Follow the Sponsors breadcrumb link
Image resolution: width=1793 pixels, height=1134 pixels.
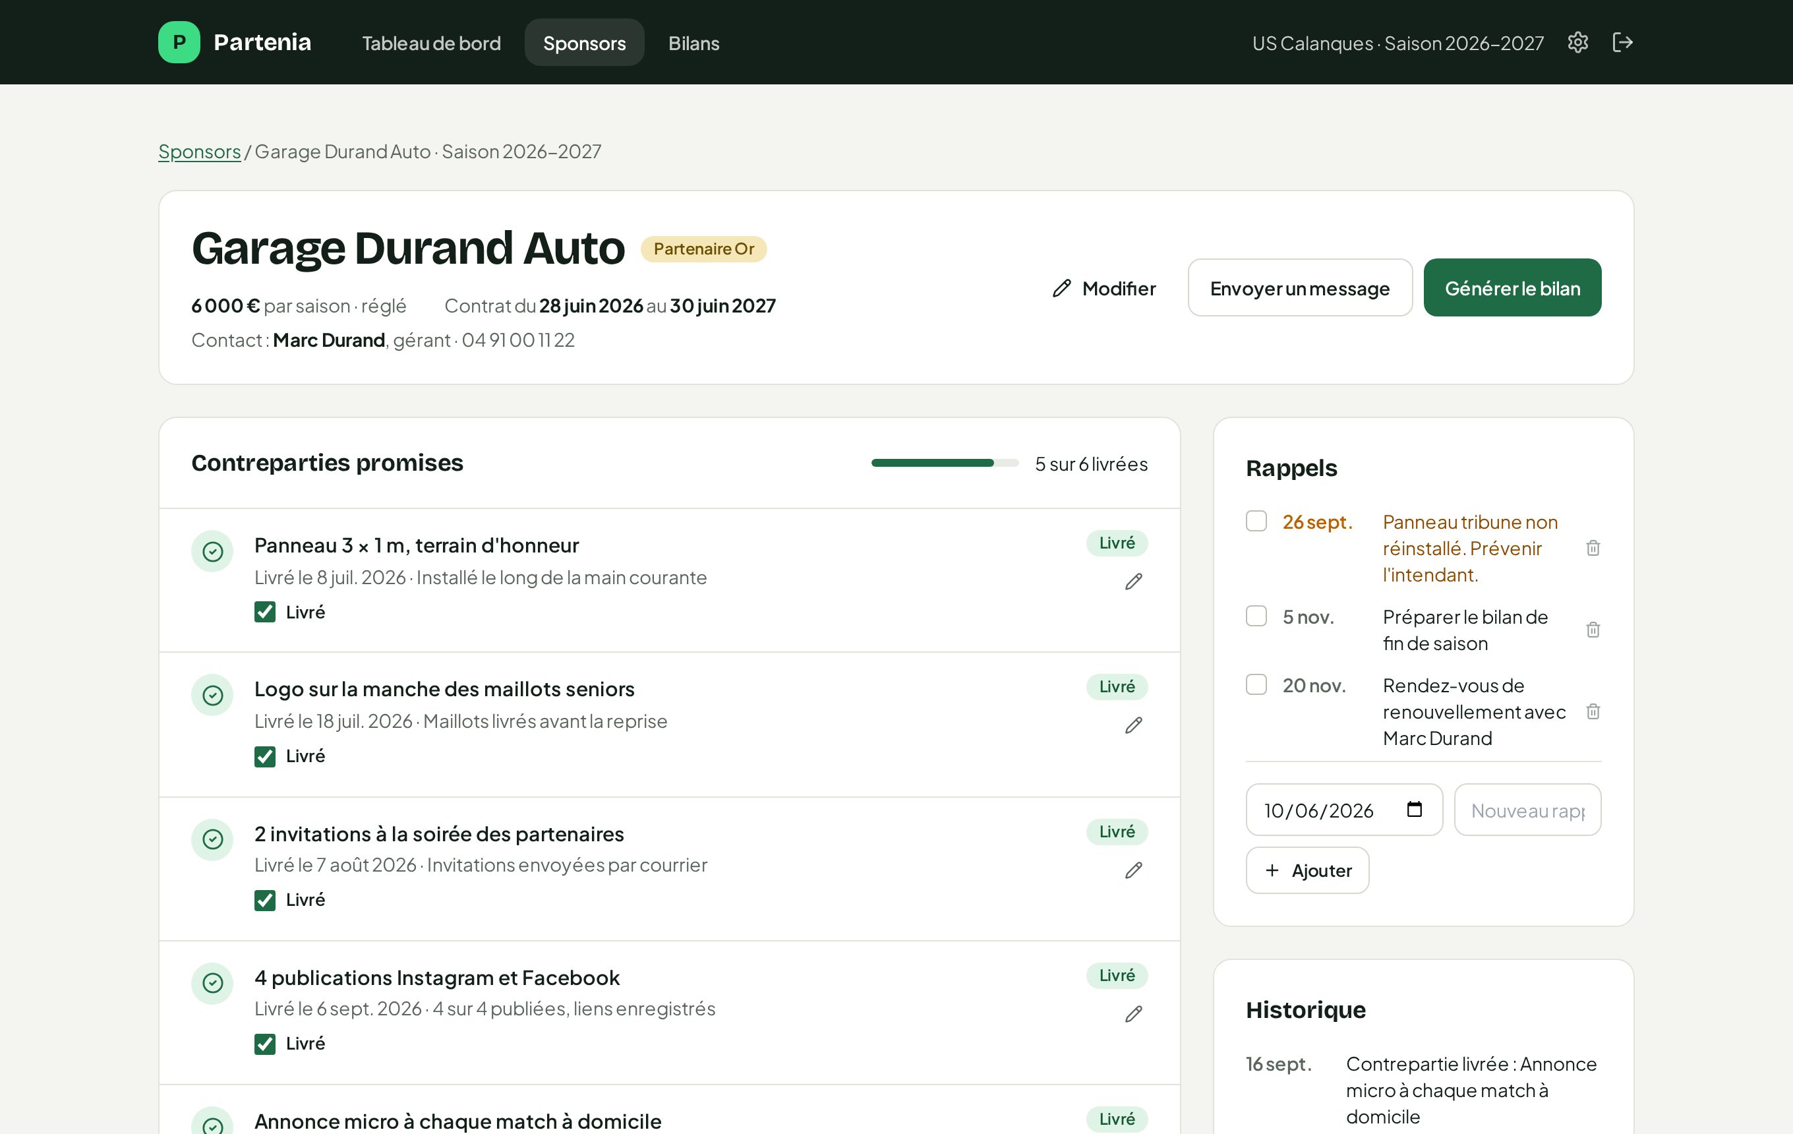click(x=200, y=151)
